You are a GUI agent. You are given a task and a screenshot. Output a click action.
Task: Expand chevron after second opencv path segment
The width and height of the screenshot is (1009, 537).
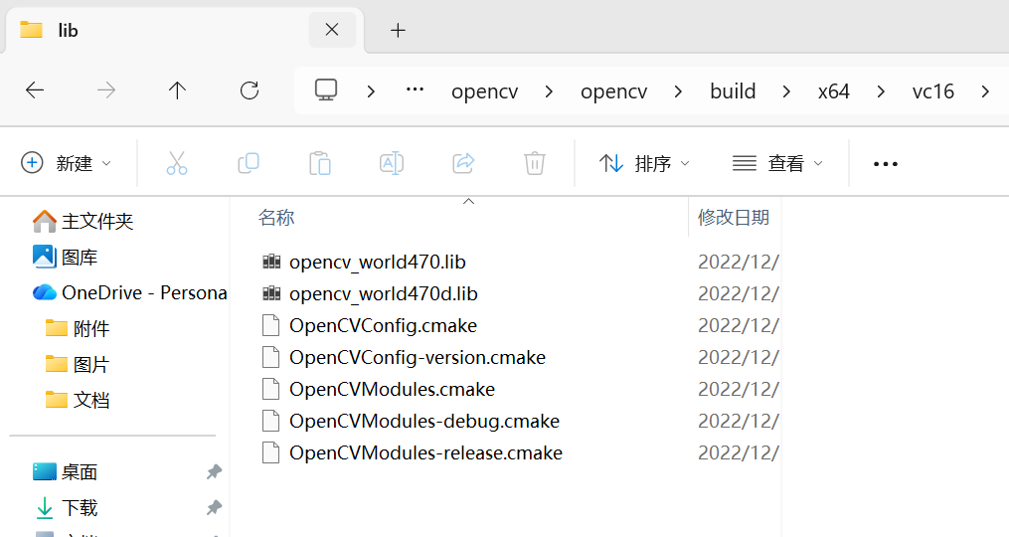[x=678, y=91]
